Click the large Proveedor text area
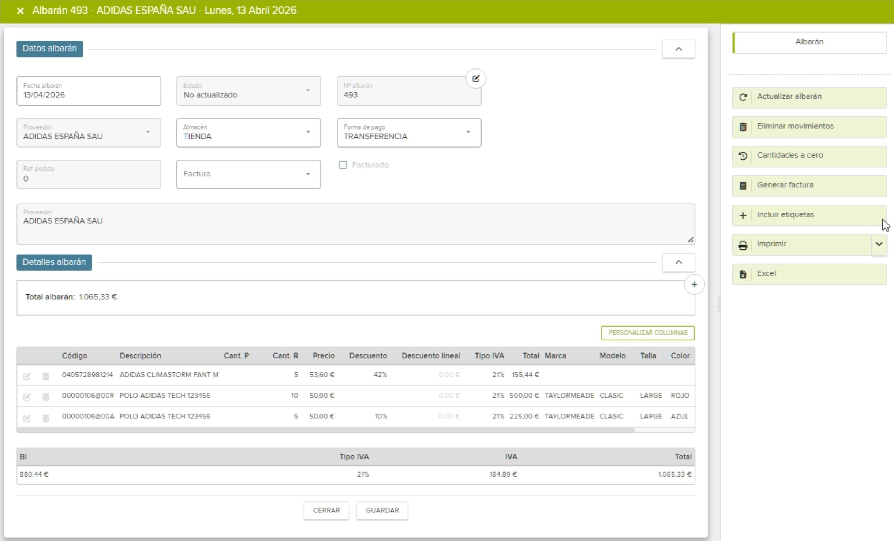The image size is (894, 541). pyautogui.click(x=356, y=224)
